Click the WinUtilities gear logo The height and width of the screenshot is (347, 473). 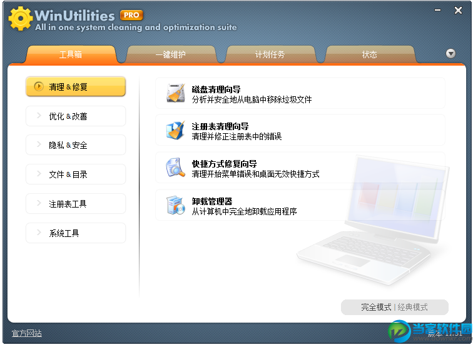[x=20, y=18]
